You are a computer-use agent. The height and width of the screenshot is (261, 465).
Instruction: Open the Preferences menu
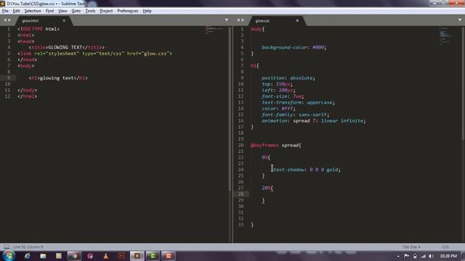128,11
